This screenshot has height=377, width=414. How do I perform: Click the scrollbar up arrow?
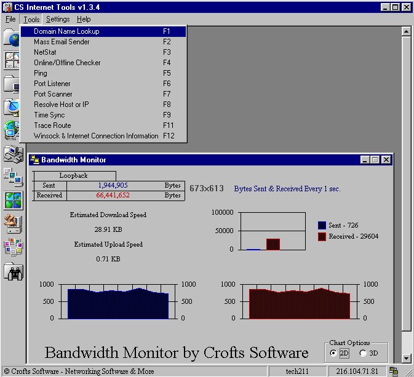(x=406, y=31)
